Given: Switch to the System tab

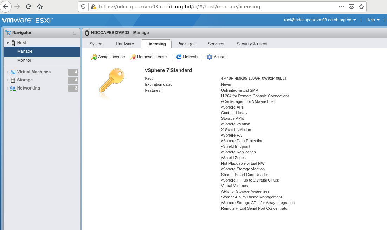Looking at the screenshot, I should (x=97, y=44).
